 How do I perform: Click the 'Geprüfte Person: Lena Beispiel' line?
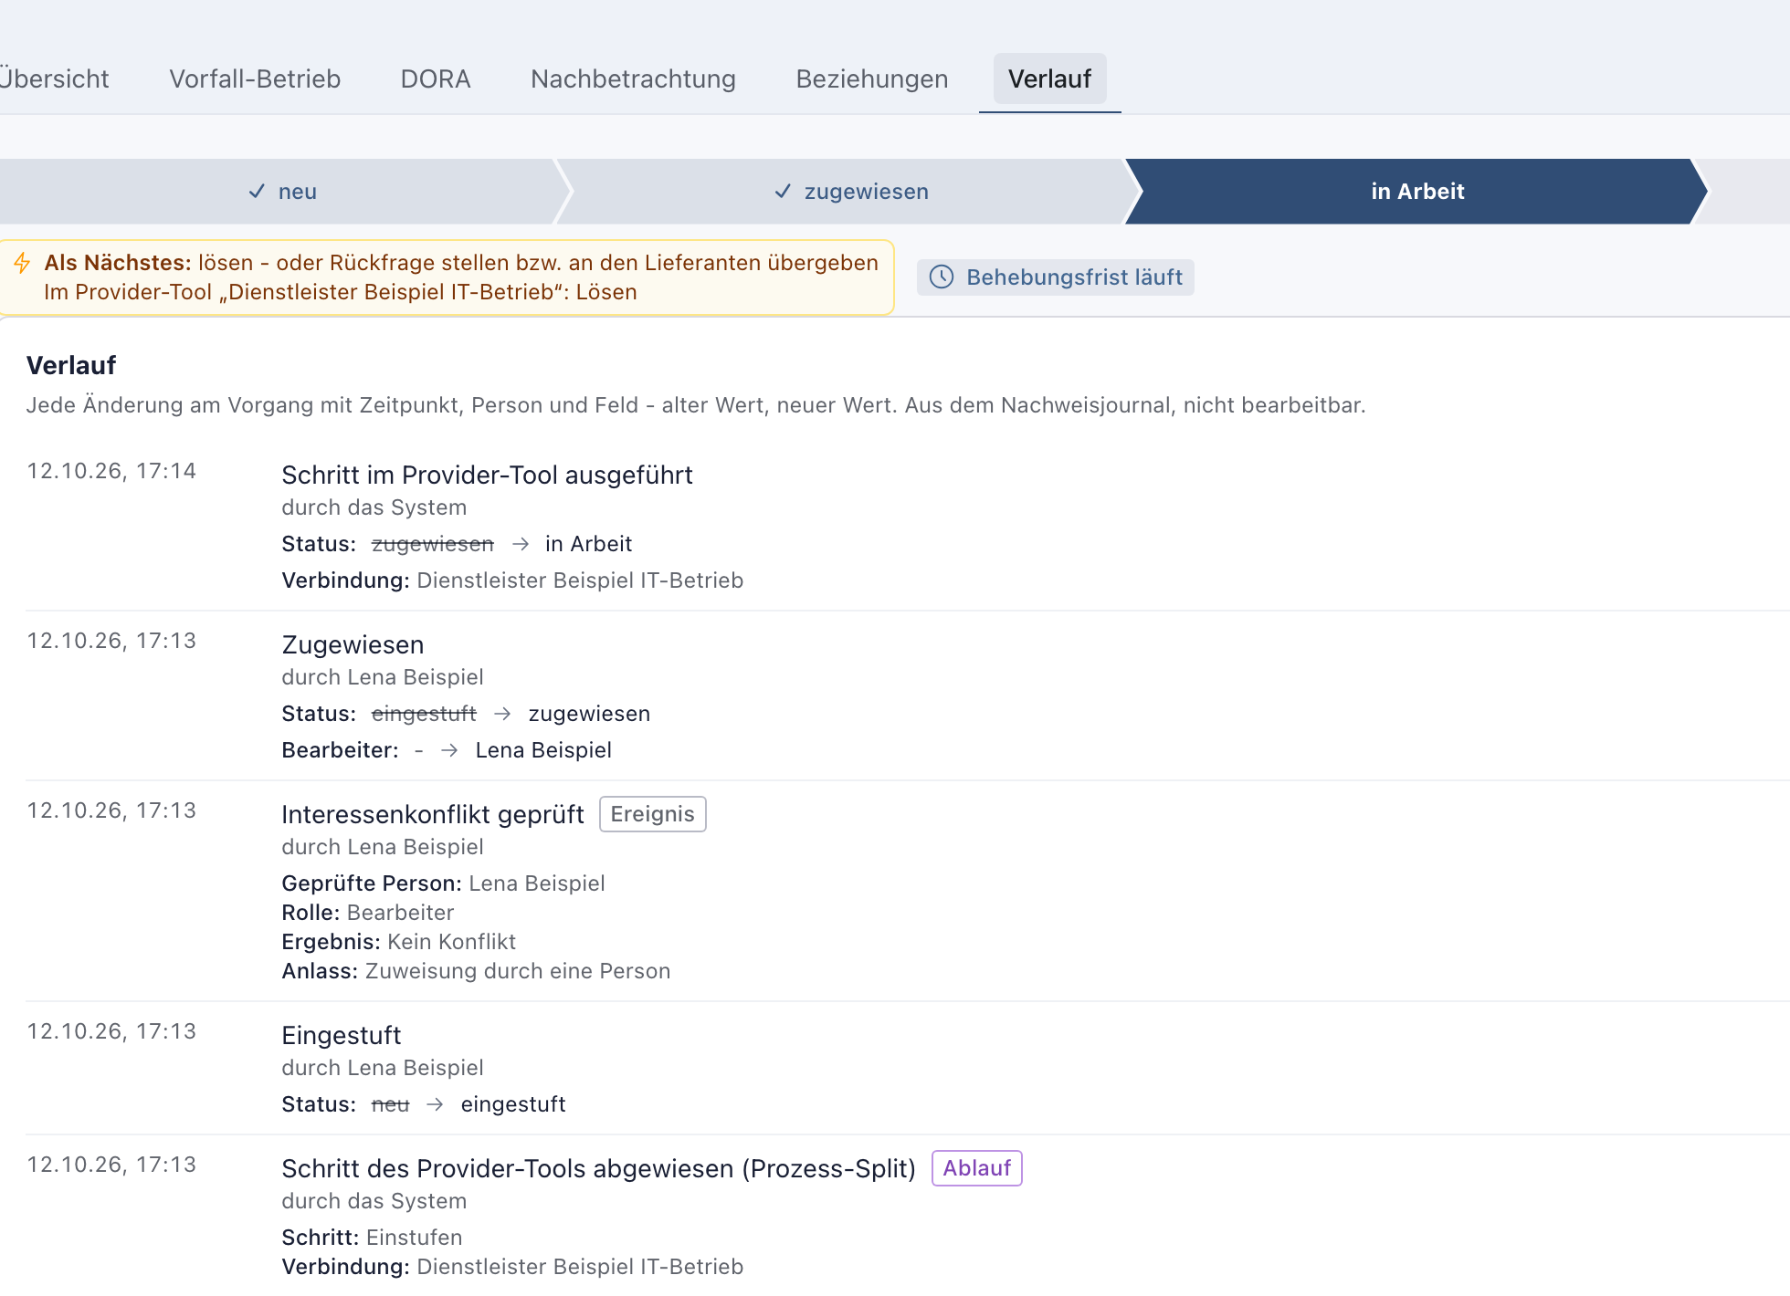click(x=444, y=883)
